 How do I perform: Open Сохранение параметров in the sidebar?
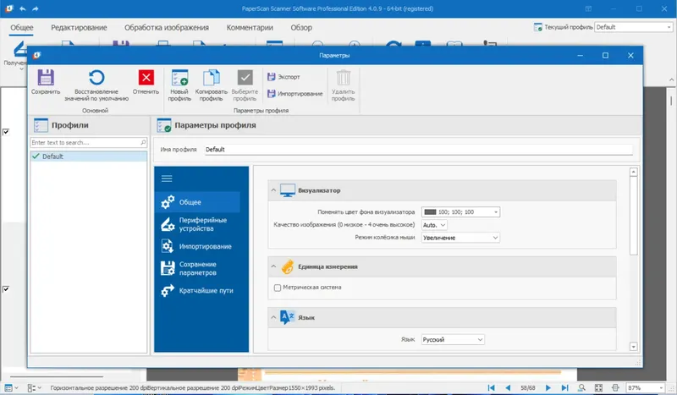tap(197, 268)
